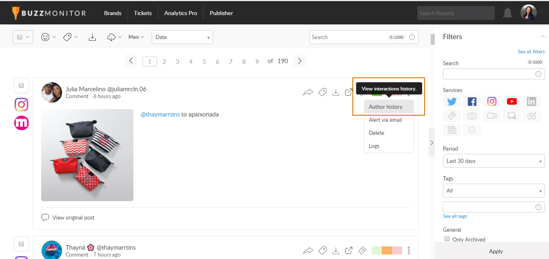The width and height of the screenshot is (549, 259).
Task: Click the Twitter service filter icon
Action: 452,102
